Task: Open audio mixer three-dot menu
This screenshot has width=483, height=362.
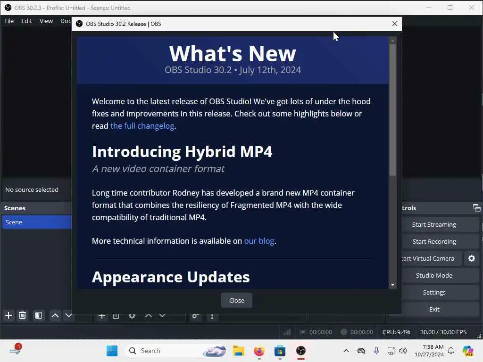Action: click(x=212, y=316)
